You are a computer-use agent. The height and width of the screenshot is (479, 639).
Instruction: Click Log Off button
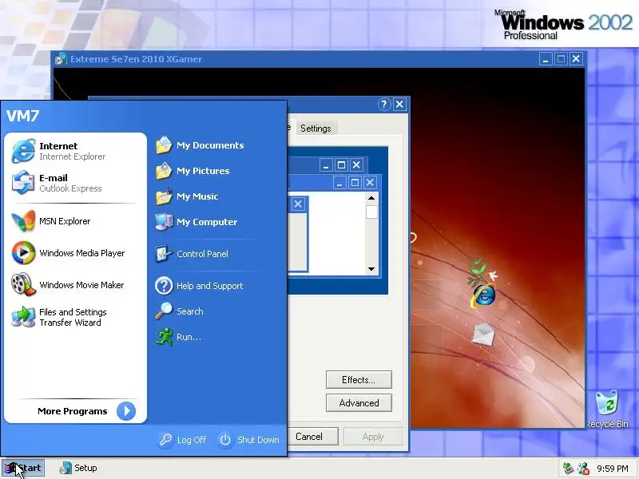coord(183,440)
